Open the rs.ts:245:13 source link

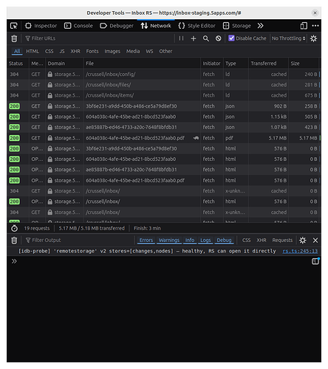click(300, 251)
